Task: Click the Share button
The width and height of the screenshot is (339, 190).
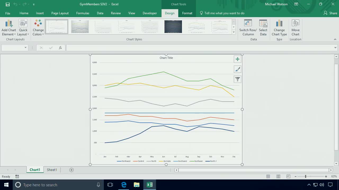Action: coord(330,13)
